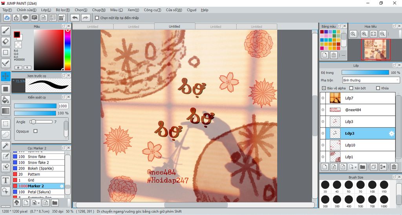Delete layer with trash icon in Lớp panel
The height and width of the screenshot is (215, 402).
[x=394, y=167]
